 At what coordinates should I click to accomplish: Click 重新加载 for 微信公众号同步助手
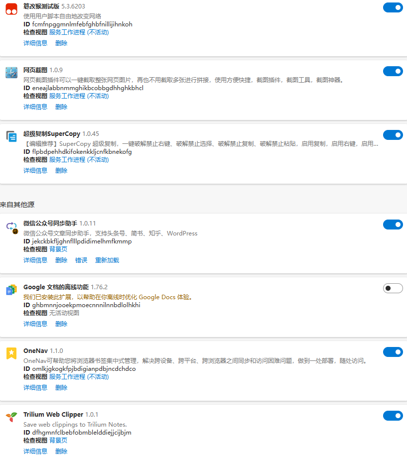click(x=107, y=260)
